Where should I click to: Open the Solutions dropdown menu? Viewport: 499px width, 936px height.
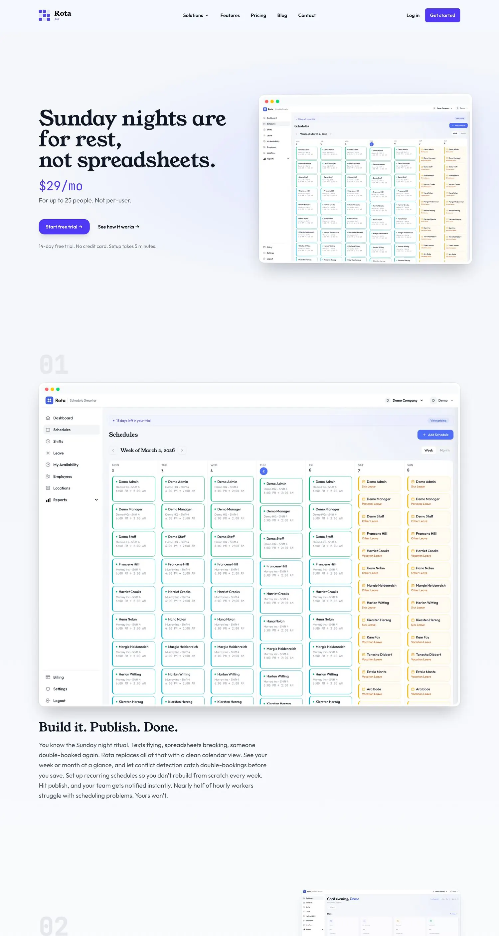point(195,15)
